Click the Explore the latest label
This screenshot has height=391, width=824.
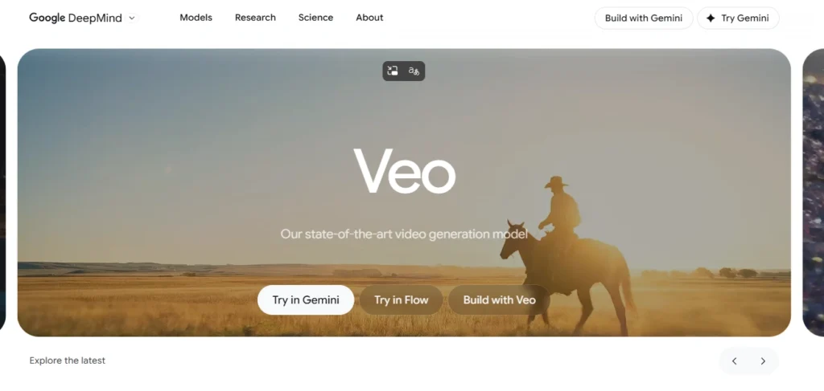pyautogui.click(x=68, y=360)
